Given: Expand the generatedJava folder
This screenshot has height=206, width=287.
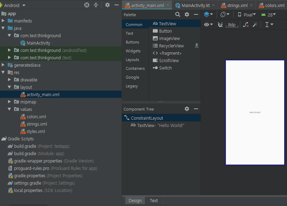Looking at the screenshot, I should (3, 65).
